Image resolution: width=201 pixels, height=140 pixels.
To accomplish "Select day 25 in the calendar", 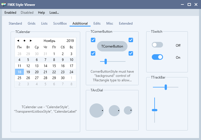I will 19,78.
